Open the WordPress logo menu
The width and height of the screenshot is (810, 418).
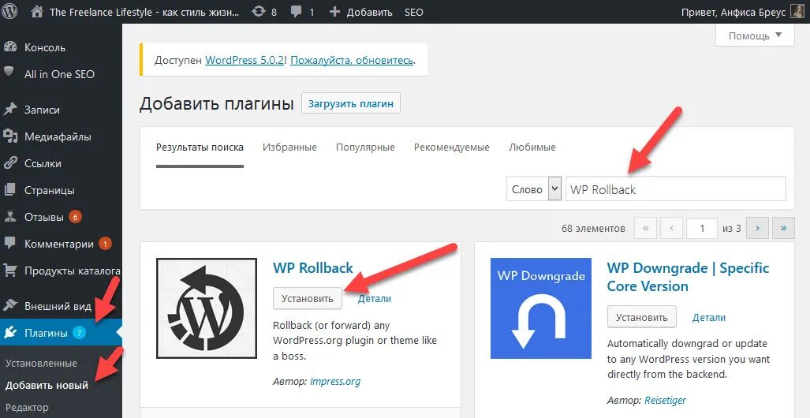pyautogui.click(x=9, y=11)
